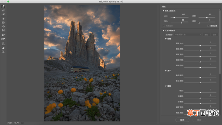Select the Thaw Mask tool

click(3, 39)
